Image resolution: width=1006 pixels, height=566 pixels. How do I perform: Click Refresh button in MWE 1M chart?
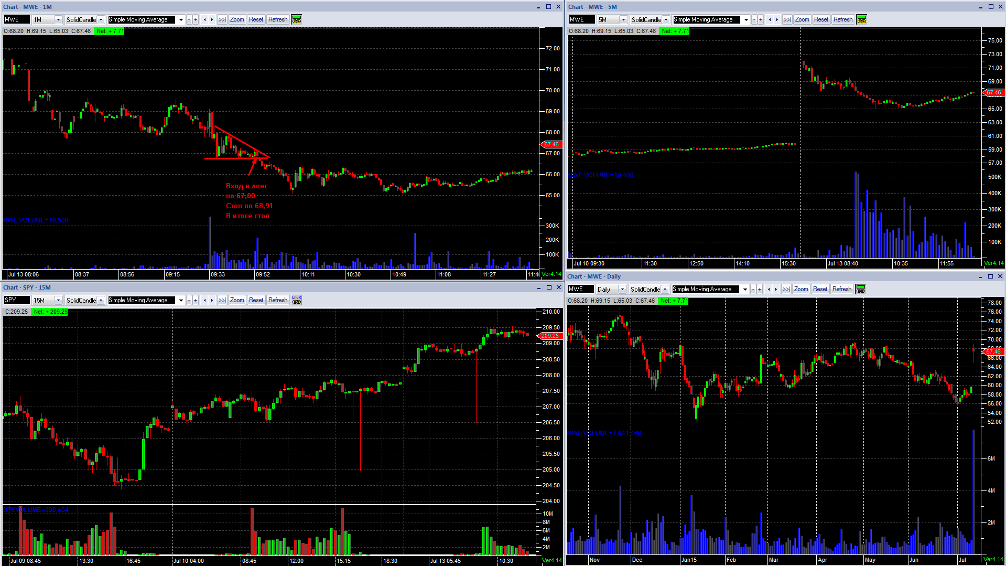pyautogui.click(x=278, y=19)
